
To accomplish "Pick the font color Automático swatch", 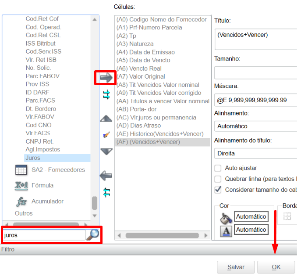I will [251, 230].
